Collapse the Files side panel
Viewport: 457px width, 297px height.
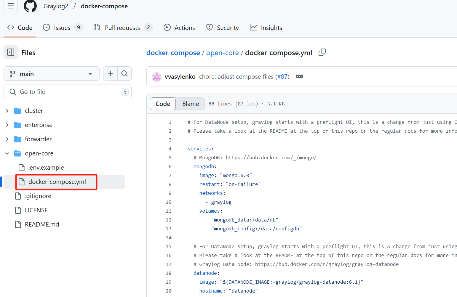[x=11, y=52]
